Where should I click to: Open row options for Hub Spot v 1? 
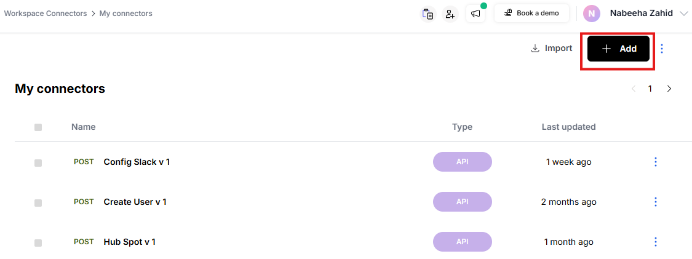(656, 242)
